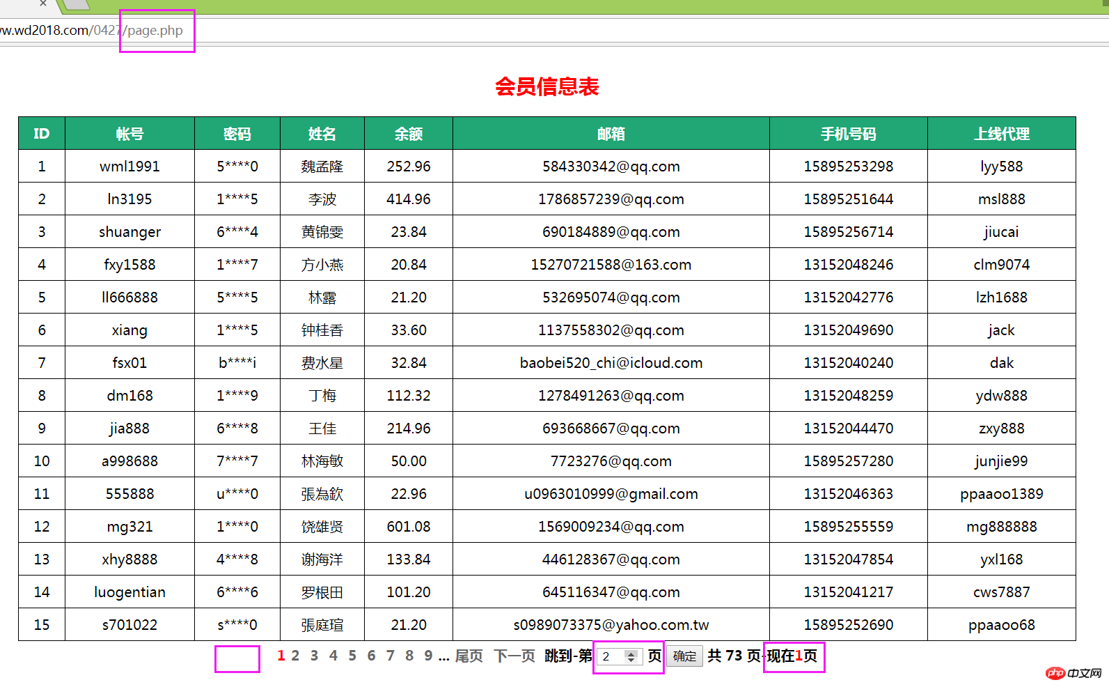The width and height of the screenshot is (1109, 687).
Task: Click the 共 73 页 total pages text
Action: pos(734,656)
